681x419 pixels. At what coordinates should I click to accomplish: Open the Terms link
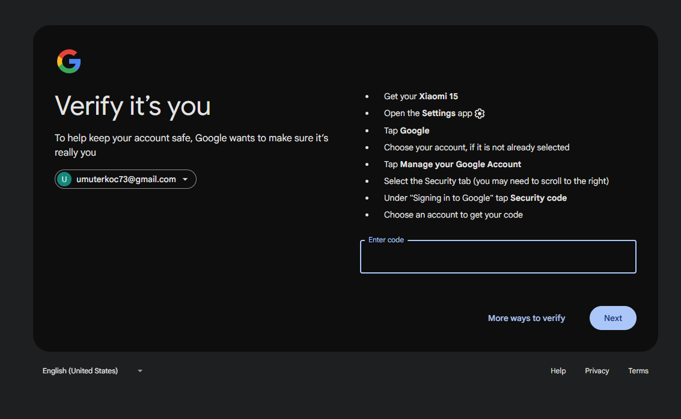click(x=638, y=371)
